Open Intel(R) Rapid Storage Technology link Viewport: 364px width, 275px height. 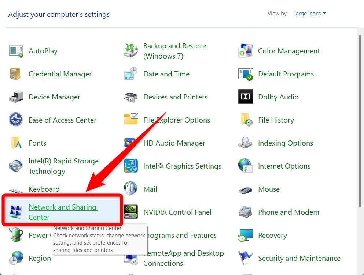(x=64, y=166)
